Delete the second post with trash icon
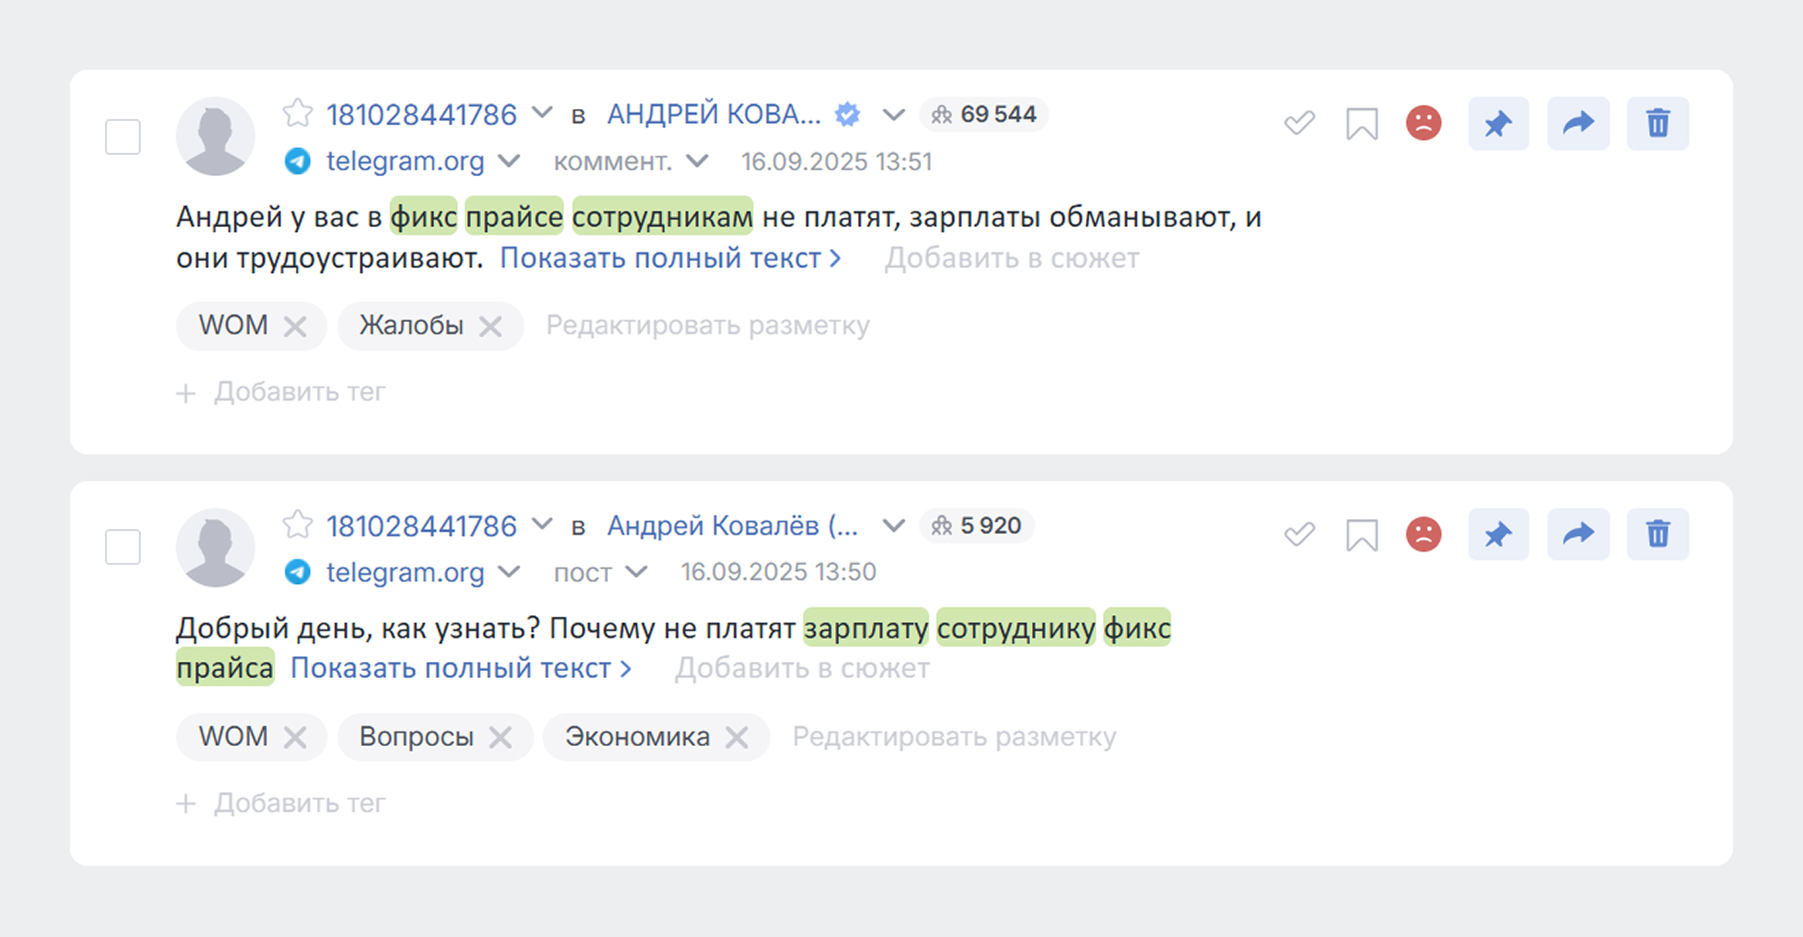Screen dimensions: 1803x937 (1657, 535)
